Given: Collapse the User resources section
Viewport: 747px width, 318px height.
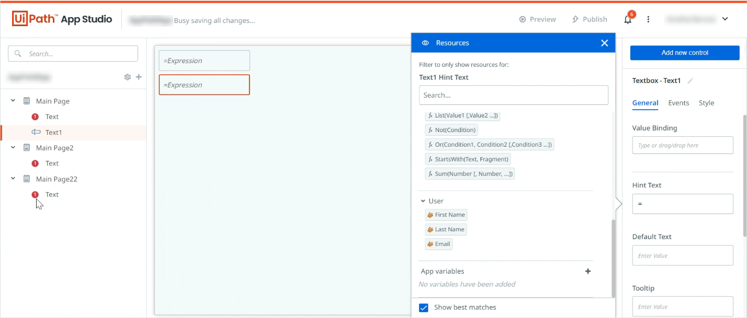Looking at the screenshot, I should pyautogui.click(x=423, y=201).
